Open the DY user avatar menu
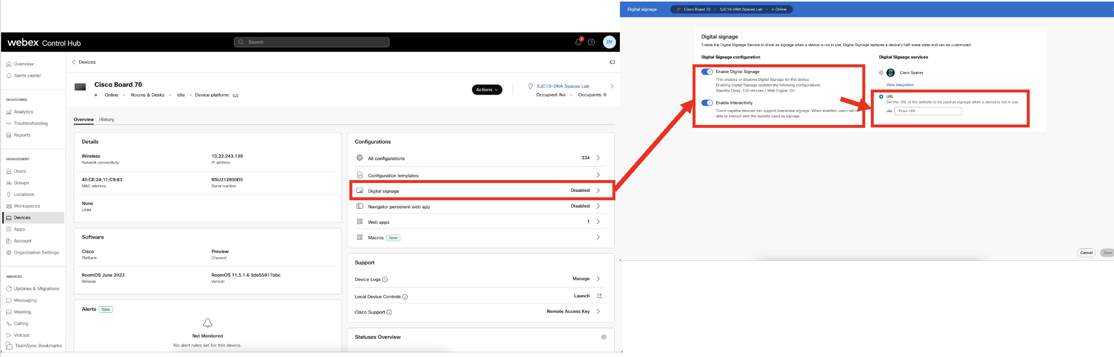The height and width of the screenshot is (357, 1114). 609,42
